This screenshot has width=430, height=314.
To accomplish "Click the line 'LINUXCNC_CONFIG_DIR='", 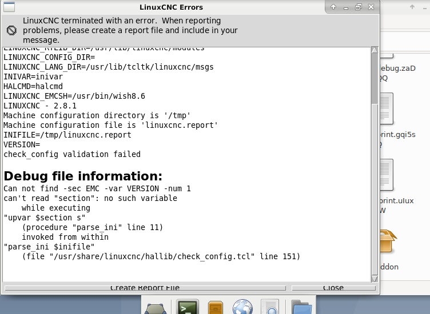I will point(49,58).
